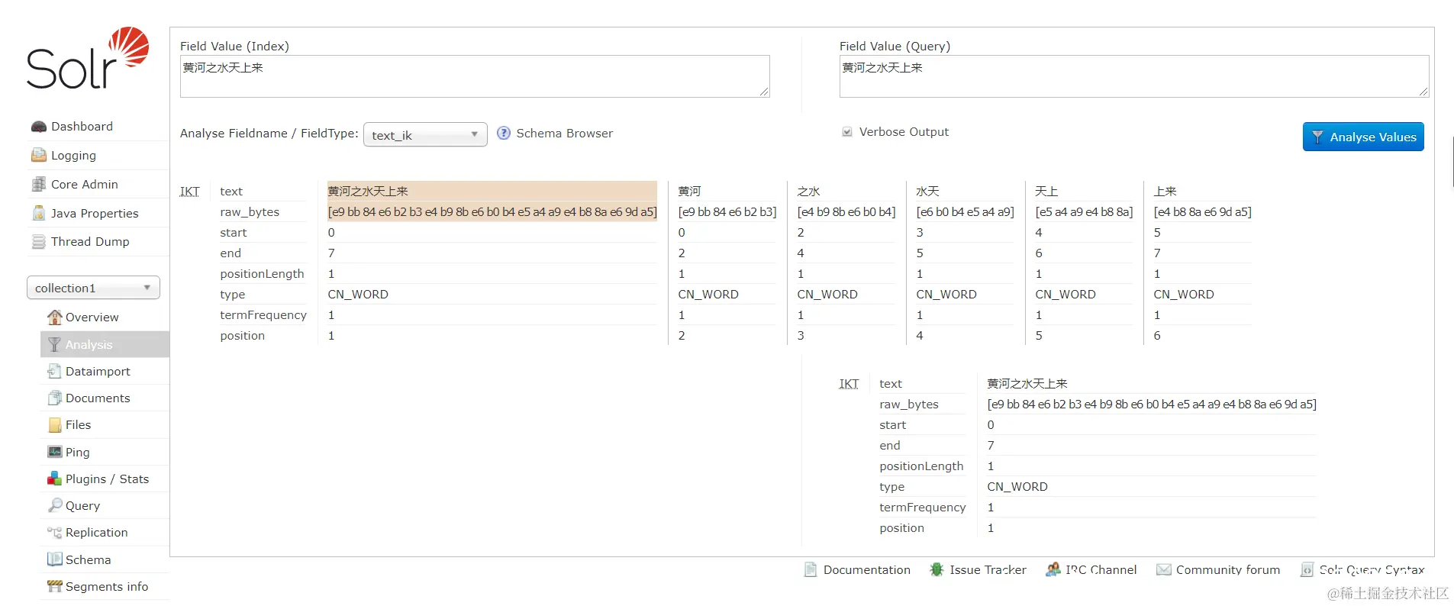Click raw bytes [e4 b8 8a e6 9d a5]
The height and width of the screenshot is (606, 1454).
coord(1203,212)
